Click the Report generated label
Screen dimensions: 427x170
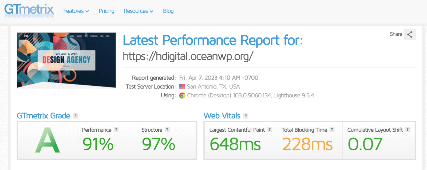(x=154, y=78)
